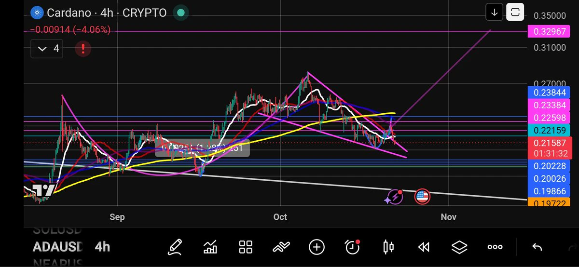
Task: Tap the green market status dot
Action: 180,13
